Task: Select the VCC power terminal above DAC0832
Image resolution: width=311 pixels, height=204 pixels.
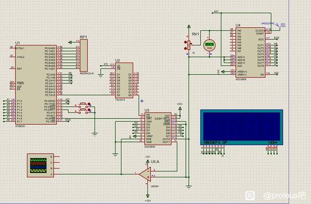Action: (180, 109)
